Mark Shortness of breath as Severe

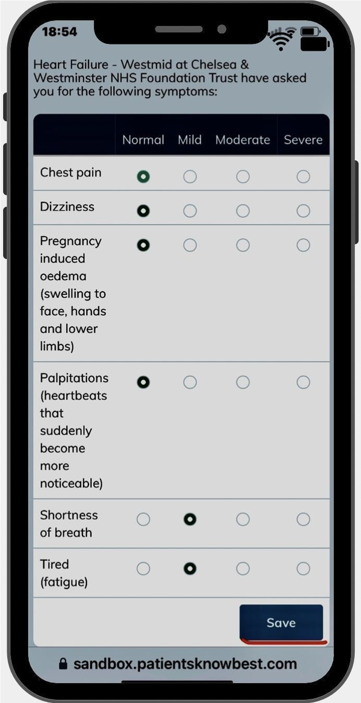pos(303,519)
